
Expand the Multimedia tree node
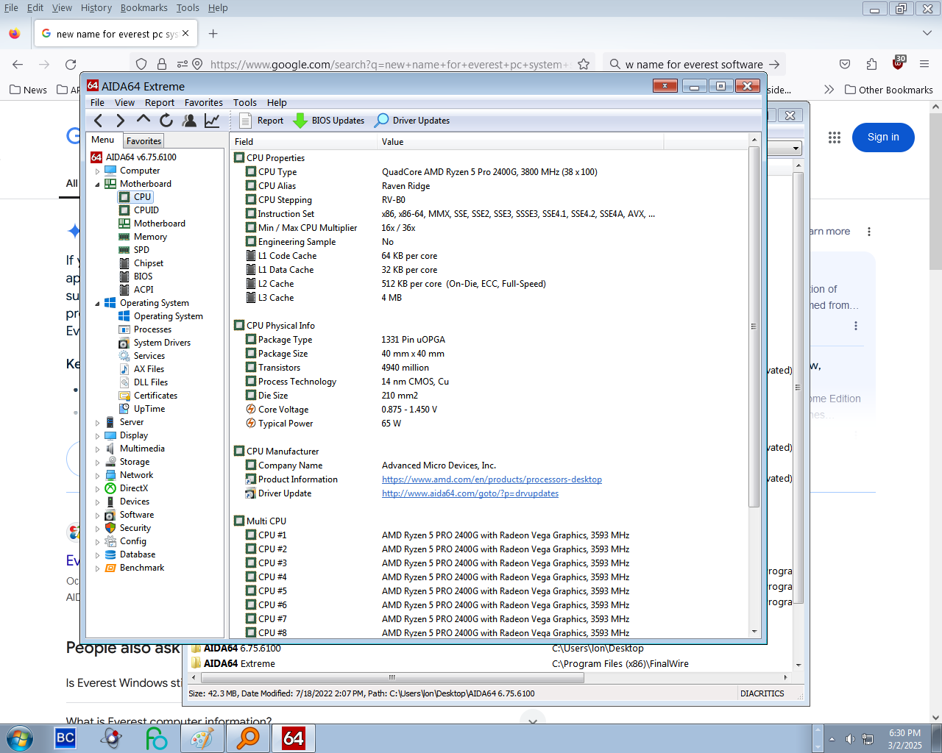coord(97,449)
